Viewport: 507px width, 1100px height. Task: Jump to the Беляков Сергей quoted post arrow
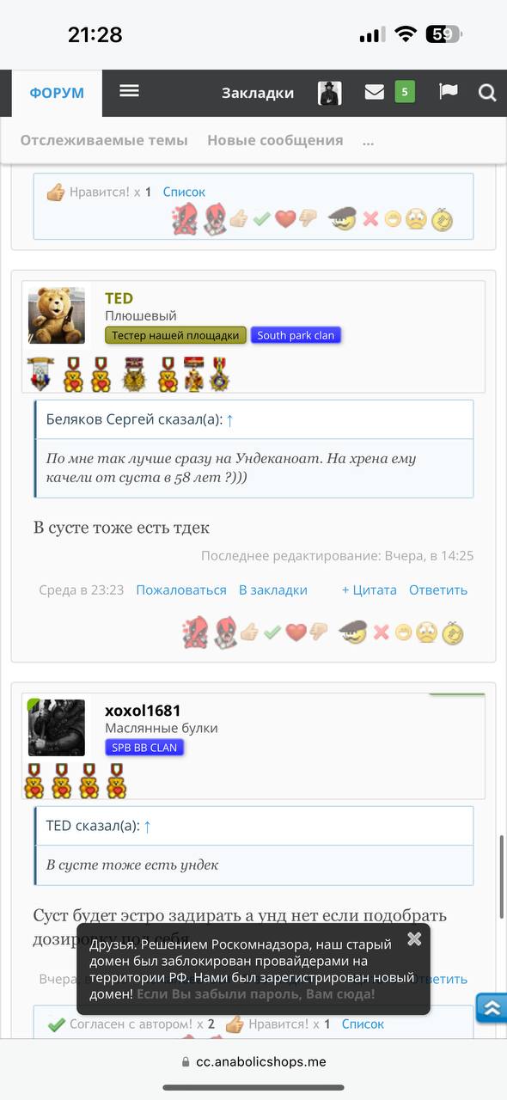[x=229, y=419]
